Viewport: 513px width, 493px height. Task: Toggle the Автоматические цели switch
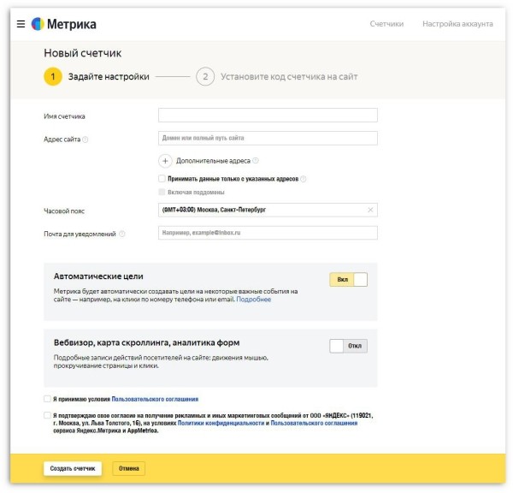click(348, 279)
